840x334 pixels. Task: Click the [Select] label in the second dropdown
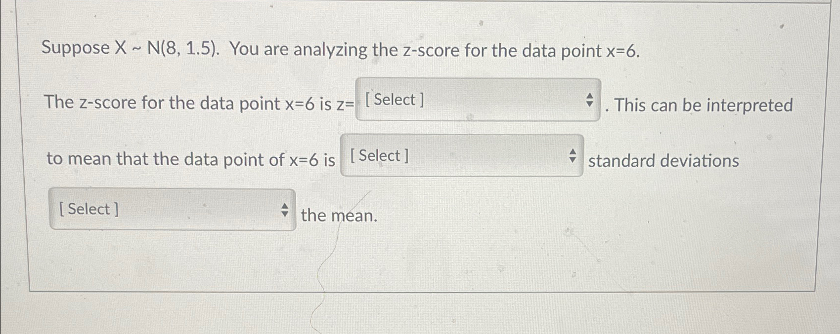click(379, 156)
